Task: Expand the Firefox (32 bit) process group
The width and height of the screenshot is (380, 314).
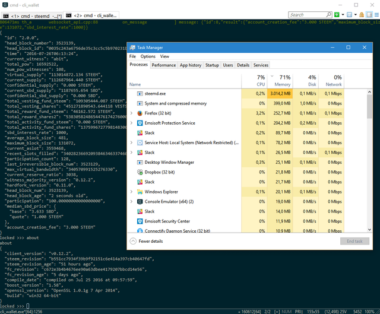Action: (x=132, y=113)
